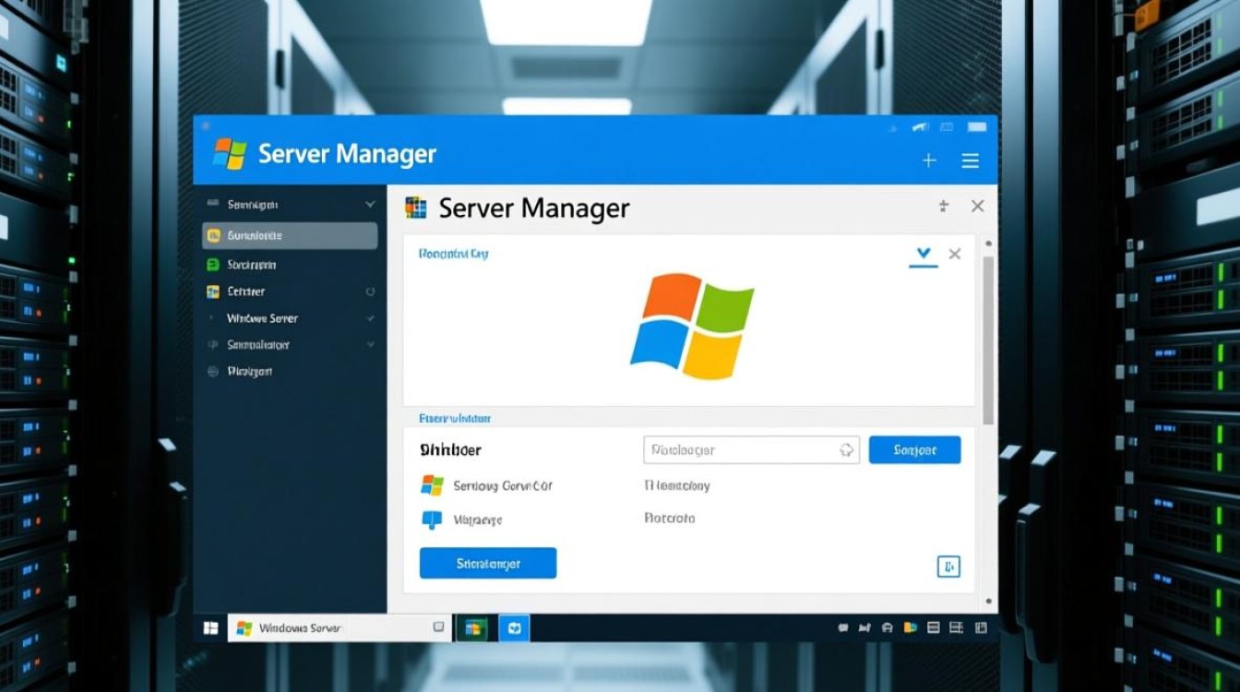Open the Windows Start button on taskbar
Viewport: 1240px width, 692px height.
click(x=211, y=628)
